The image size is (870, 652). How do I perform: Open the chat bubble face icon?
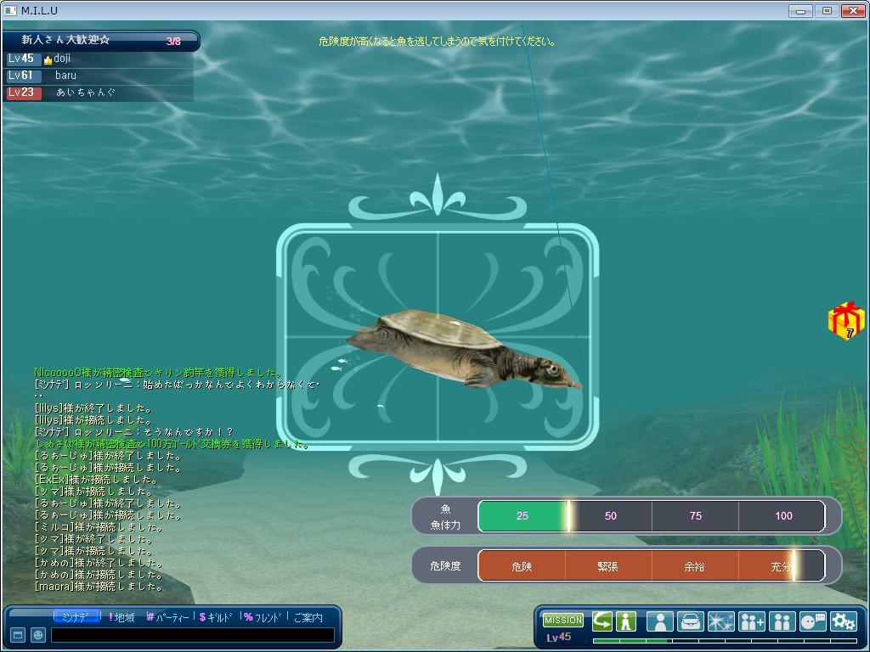coord(813,621)
